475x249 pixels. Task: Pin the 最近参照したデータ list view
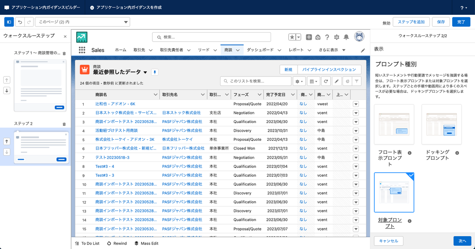[x=155, y=72]
